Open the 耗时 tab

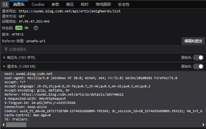(x=84, y=4)
